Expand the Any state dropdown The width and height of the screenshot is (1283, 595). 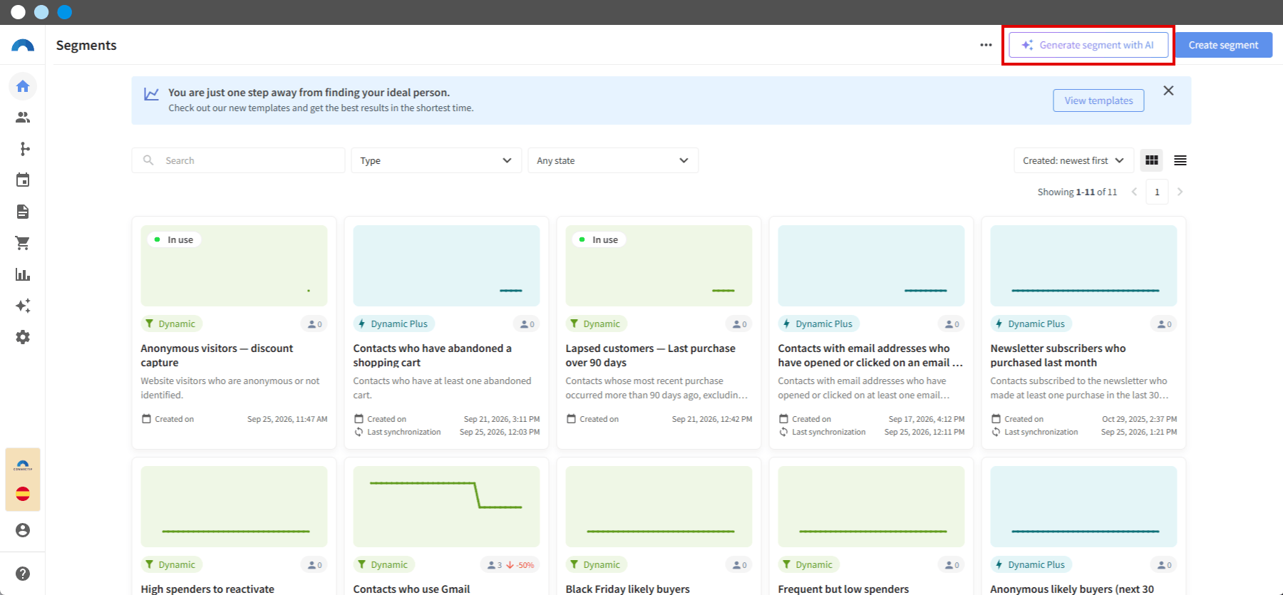[613, 160]
